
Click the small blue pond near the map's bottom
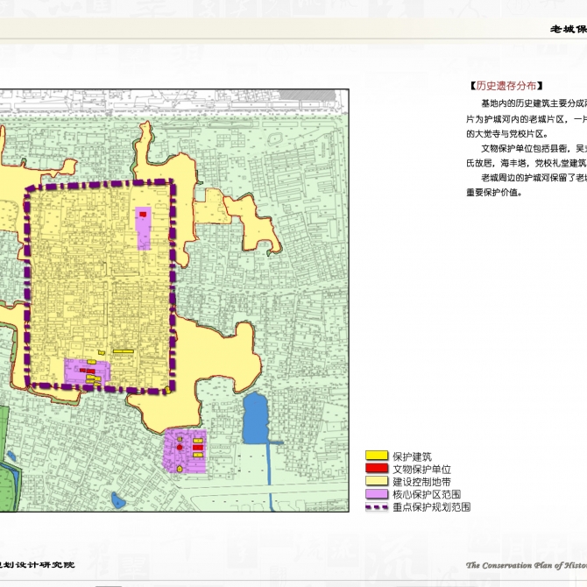[x=117, y=500]
